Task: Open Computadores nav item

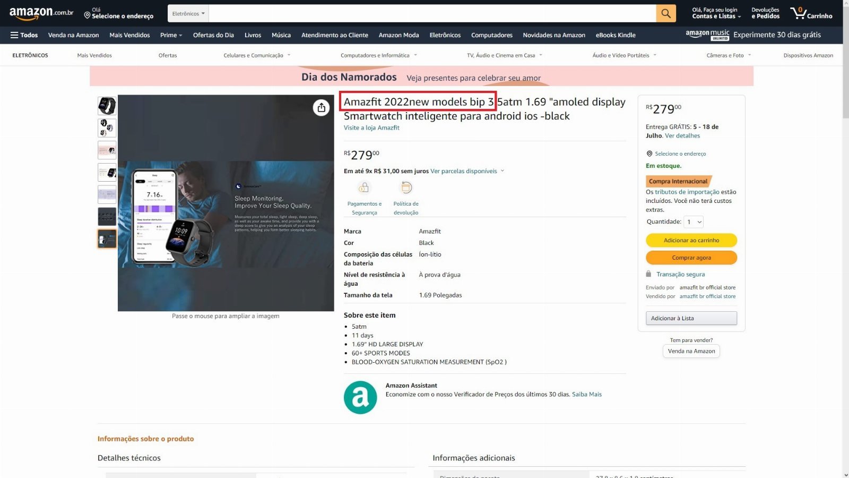Action: [492, 35]
